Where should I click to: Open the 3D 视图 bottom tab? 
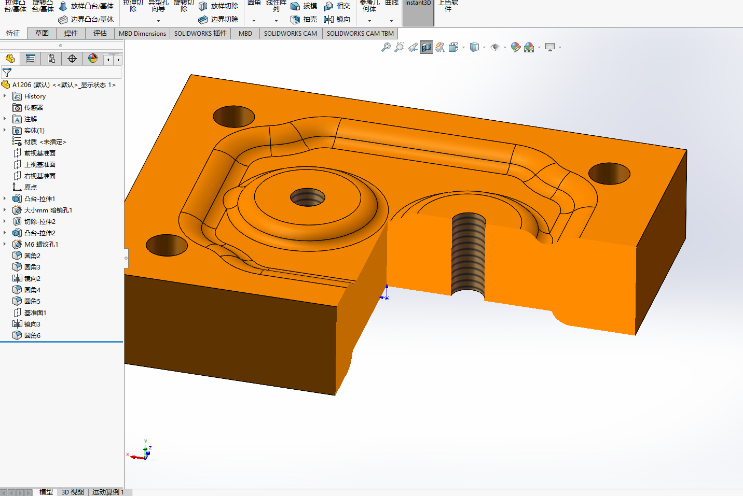click(73, 492)
